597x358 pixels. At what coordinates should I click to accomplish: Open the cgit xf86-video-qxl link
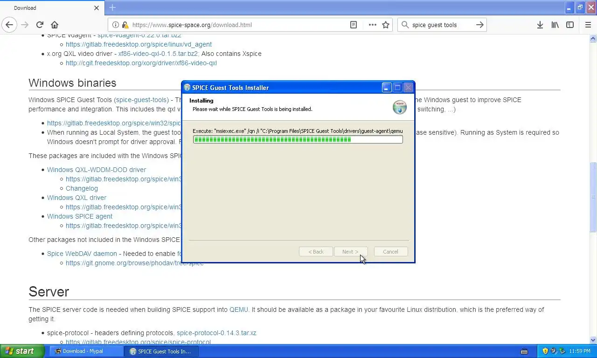pos(141,63)
